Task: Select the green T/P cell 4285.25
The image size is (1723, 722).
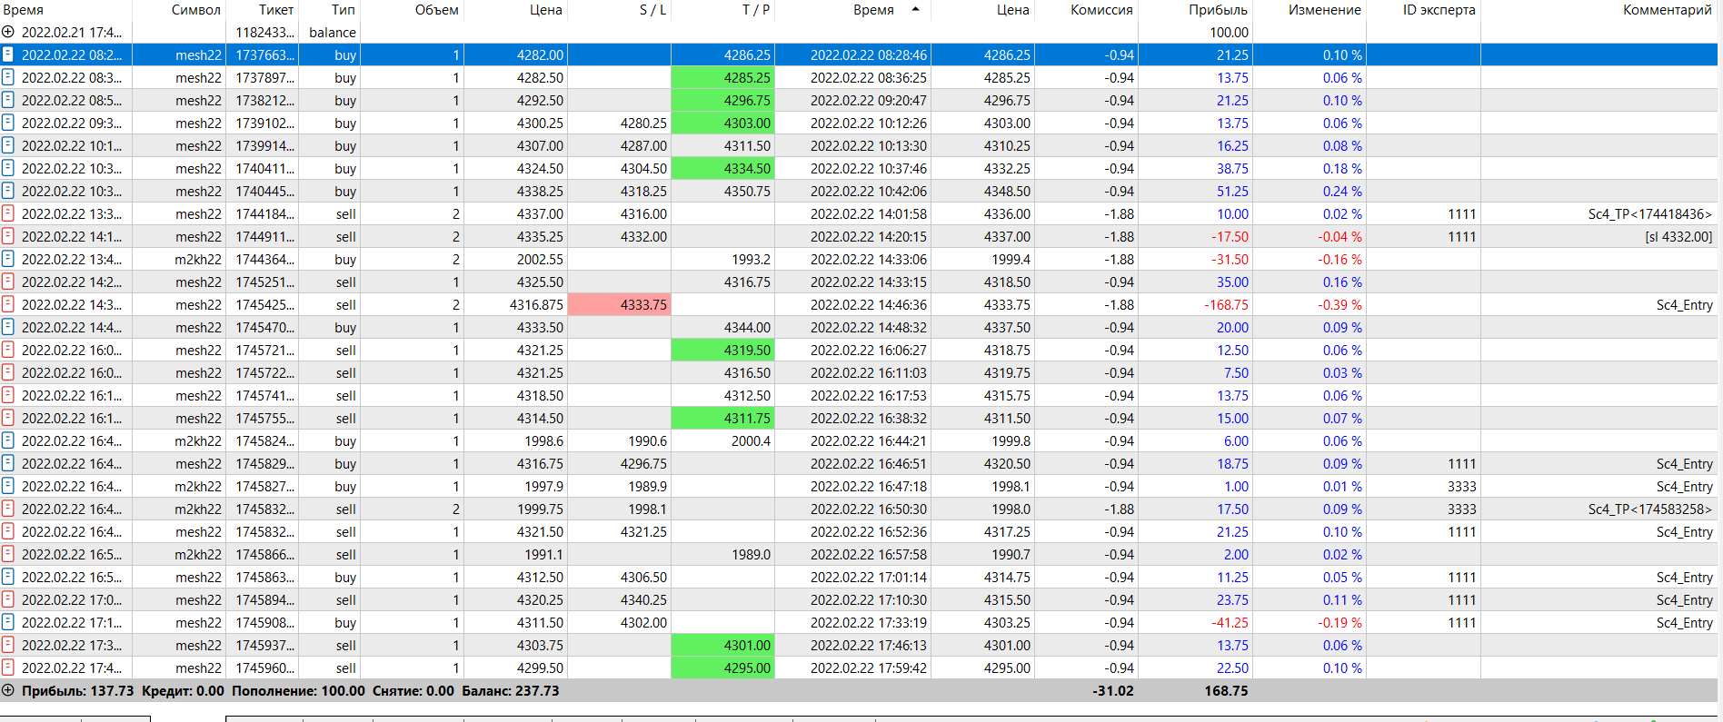Action: coord(722,77)
